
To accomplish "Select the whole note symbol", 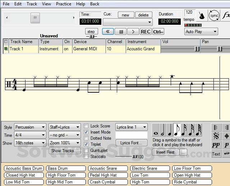I will [156, 130].
